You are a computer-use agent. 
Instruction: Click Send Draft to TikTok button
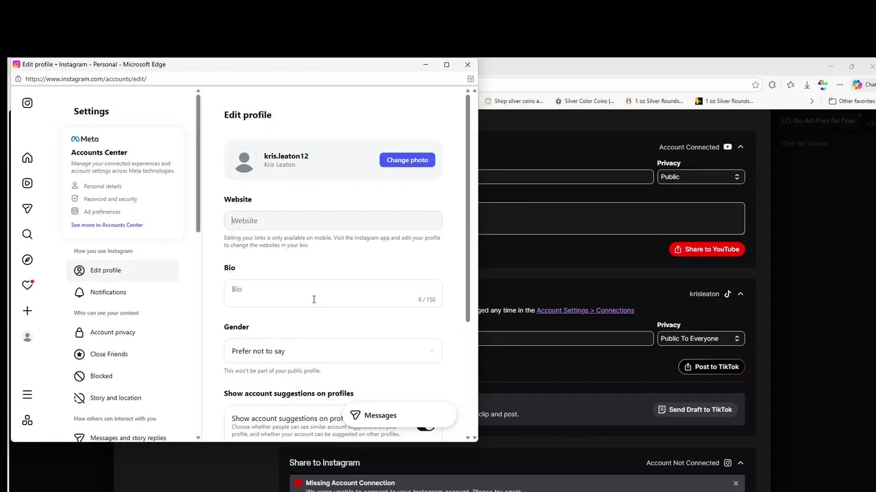coord(695,409)
